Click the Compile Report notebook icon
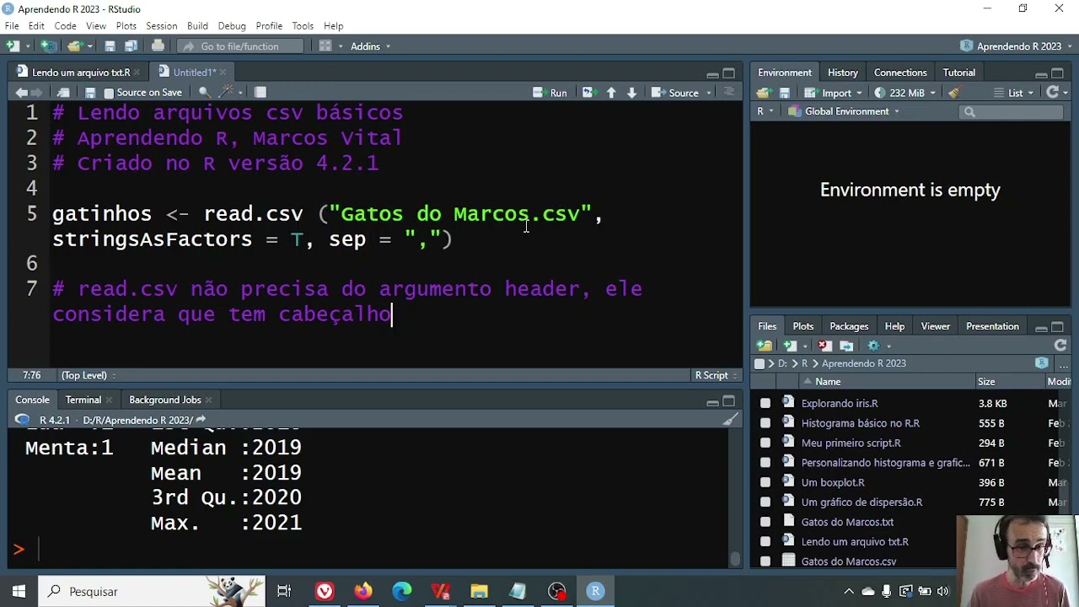Image resolution: width=1079 pixels, height=607 pixels. (x=260, y=93)
